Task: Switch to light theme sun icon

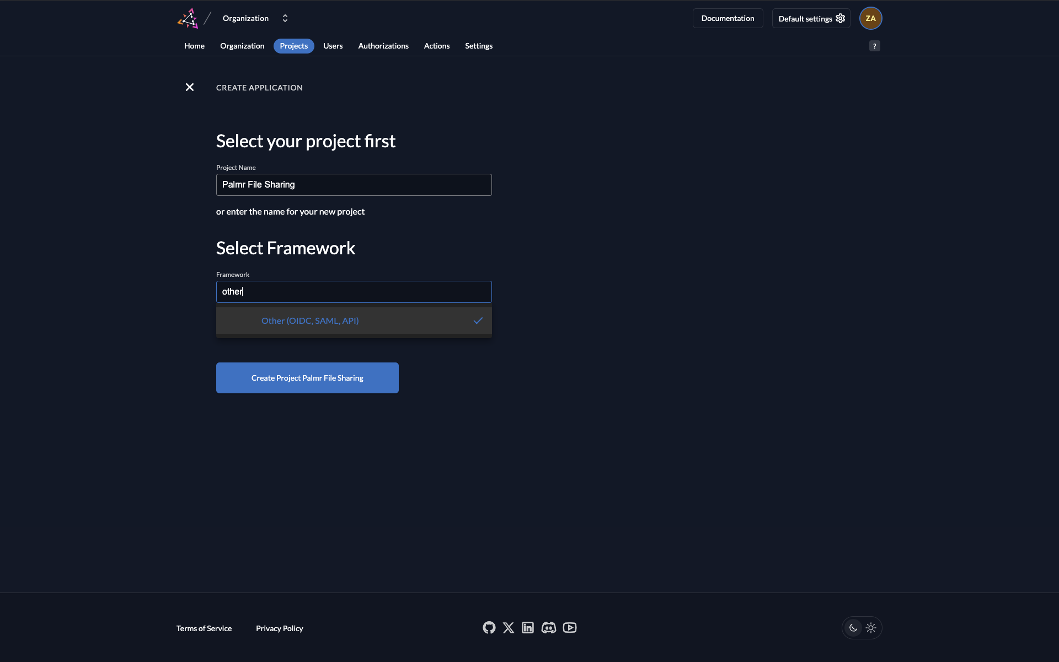Action: coord(871,628)
